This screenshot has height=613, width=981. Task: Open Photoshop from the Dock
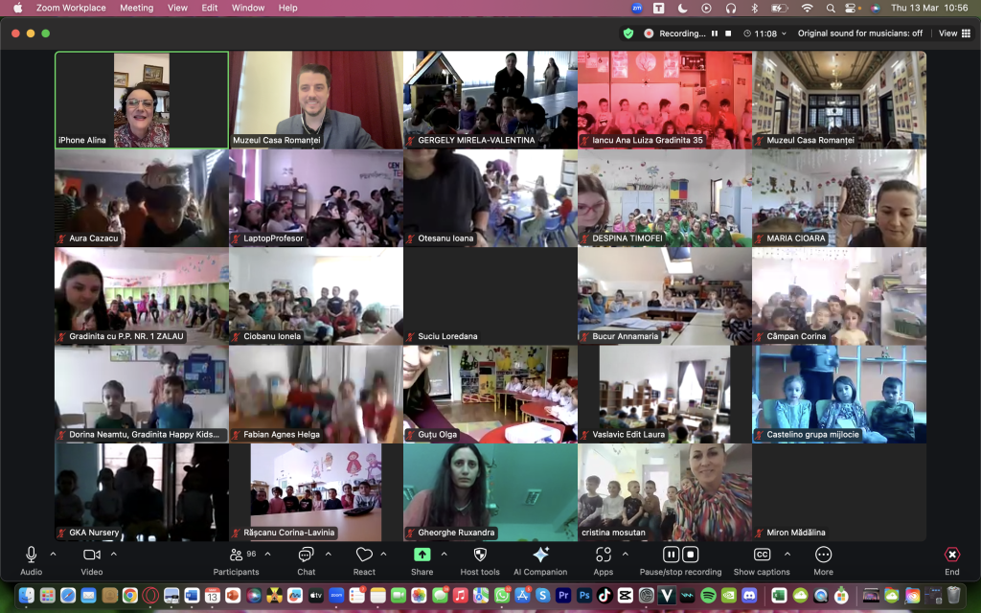tap(584, 595)
